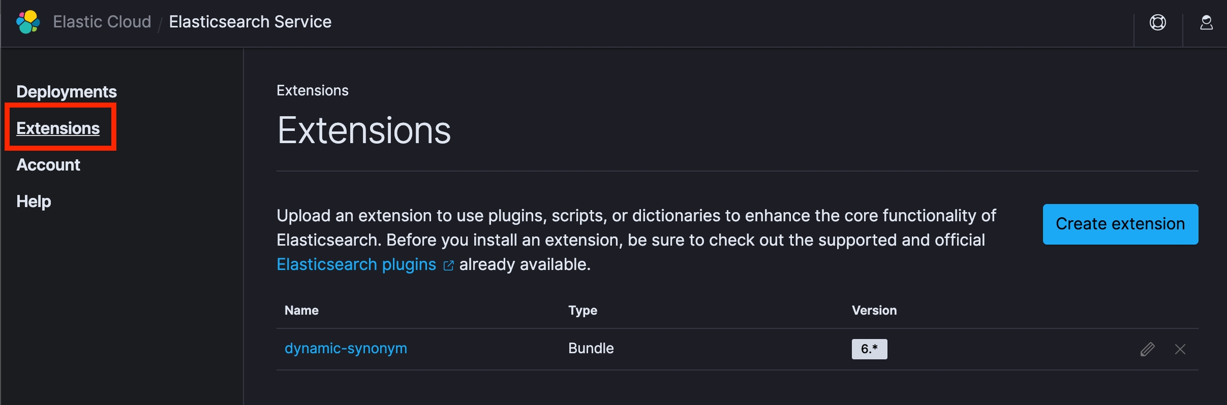Edit the dynamic-synonym extension via pencil icon

[1148, 349]
